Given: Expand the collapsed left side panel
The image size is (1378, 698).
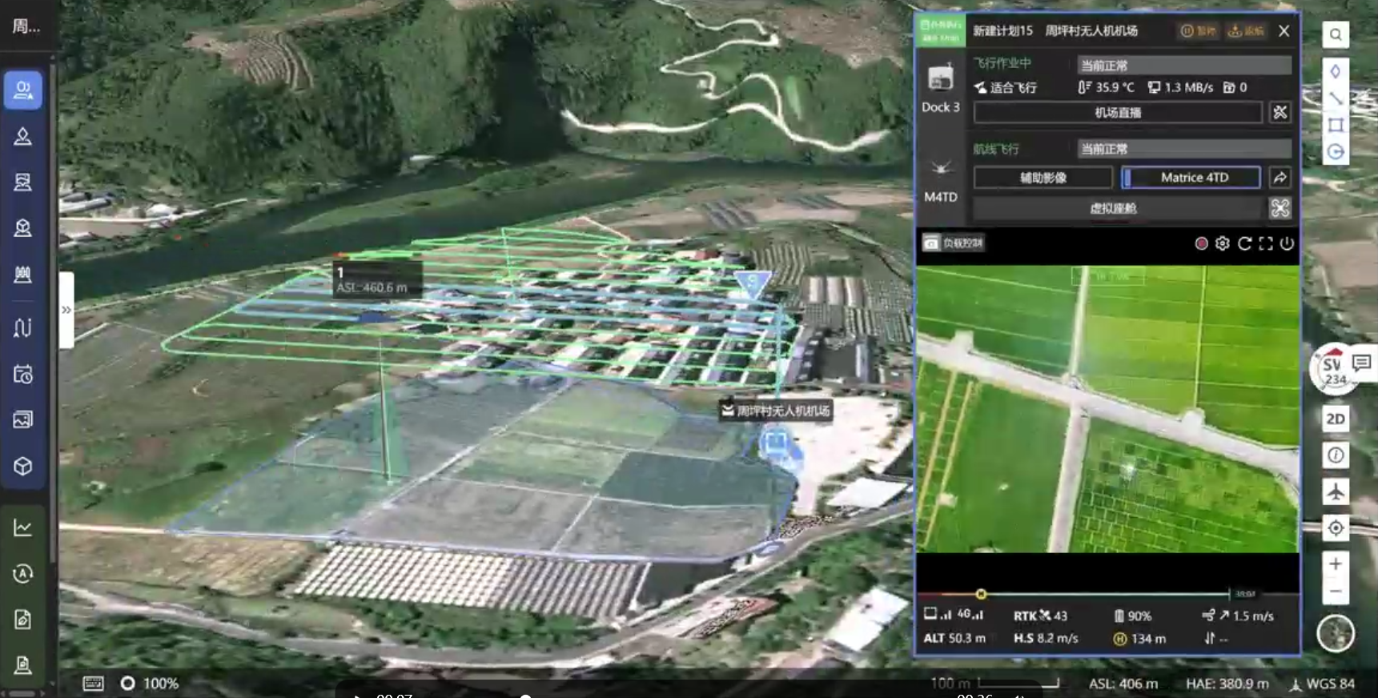Looking at the screenshot, I should tap(66, 310).
